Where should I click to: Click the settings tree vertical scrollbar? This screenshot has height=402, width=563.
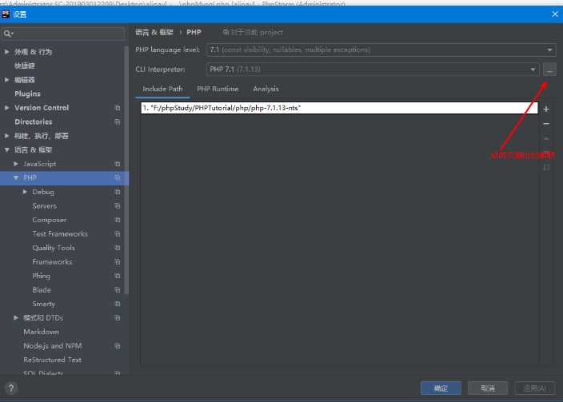pyautogui.click(x=126, y=170)
